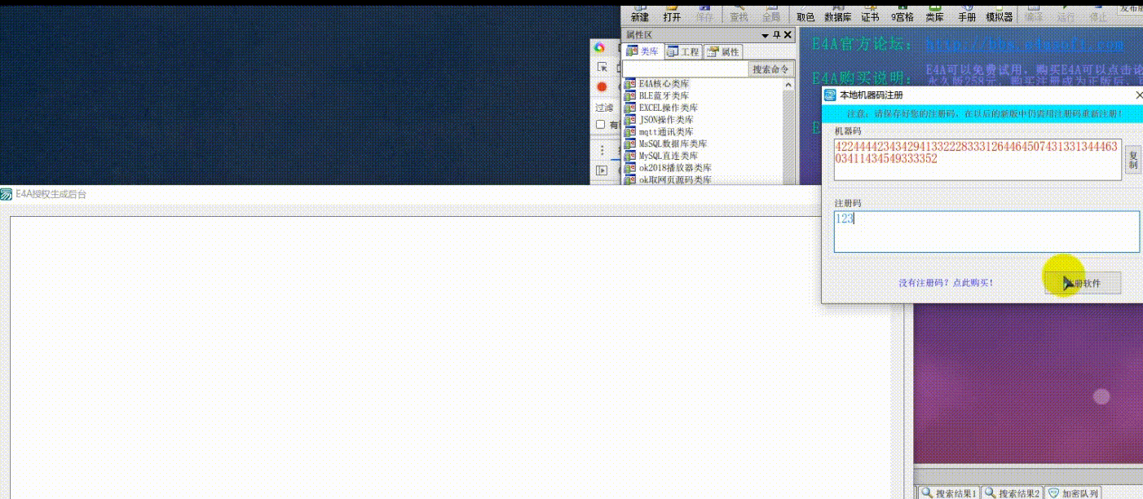Select E4A核心类库 in the library list
This screenshot has height=499, width=1143.
(664, 84)
